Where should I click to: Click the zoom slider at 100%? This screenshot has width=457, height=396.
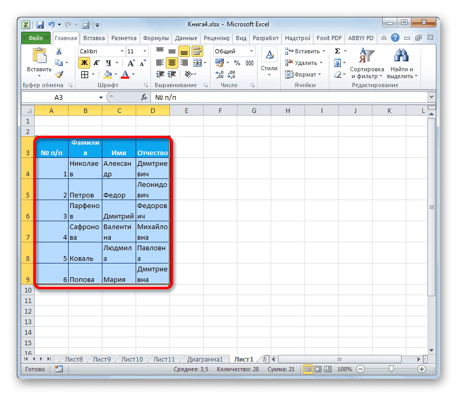392,369
